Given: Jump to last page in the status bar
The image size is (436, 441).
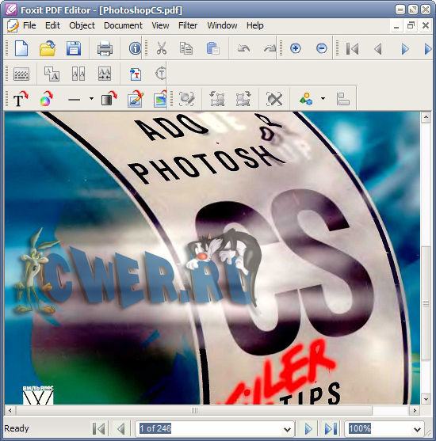Looking at the screenshot, I should tap(331, 429).
